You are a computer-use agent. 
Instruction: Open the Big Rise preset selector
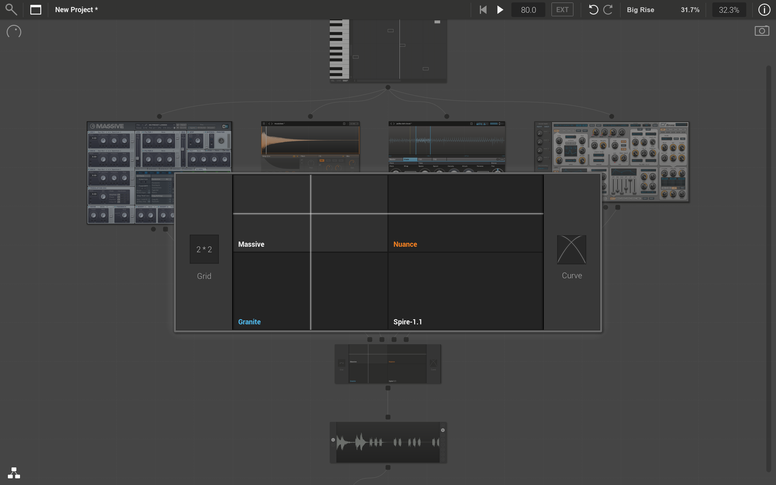click(x=641, y=9)
